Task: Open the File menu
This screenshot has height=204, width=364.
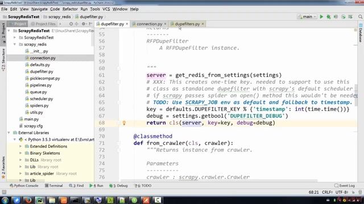Action: 4,9
